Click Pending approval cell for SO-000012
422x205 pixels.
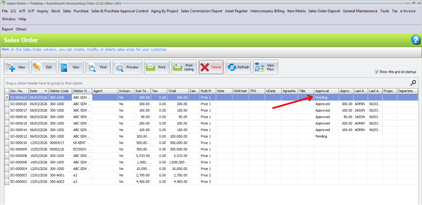coord(321,136)
